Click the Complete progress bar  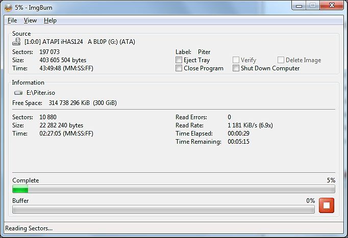[x=173, y=189]
